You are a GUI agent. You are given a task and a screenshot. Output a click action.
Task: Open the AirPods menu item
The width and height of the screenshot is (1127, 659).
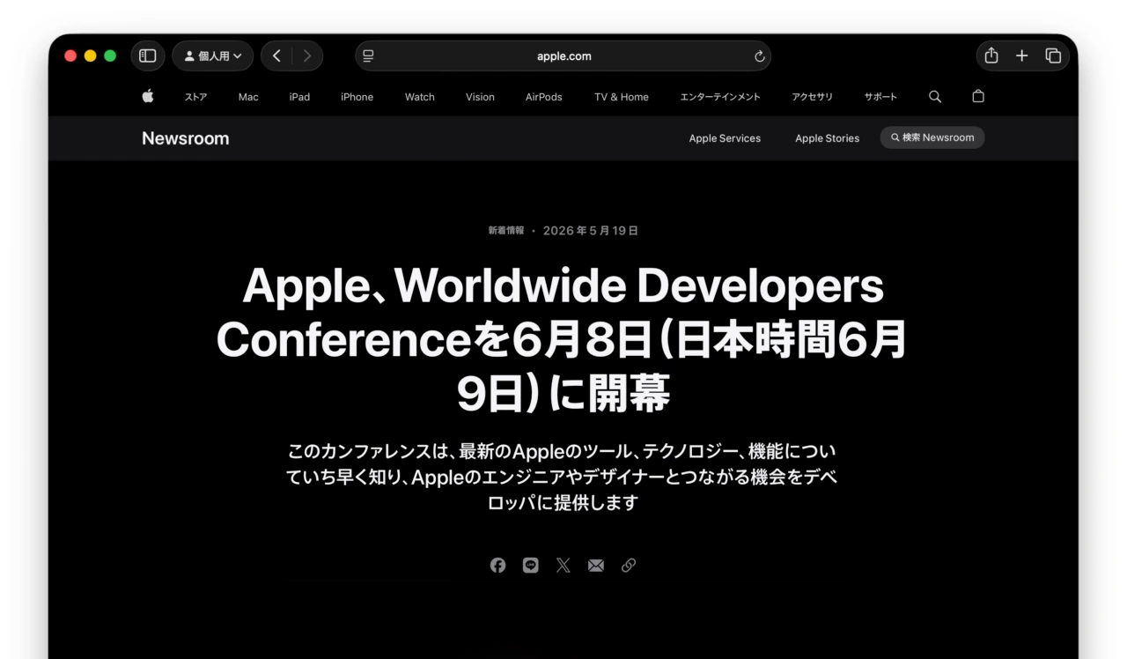point(543,97)
